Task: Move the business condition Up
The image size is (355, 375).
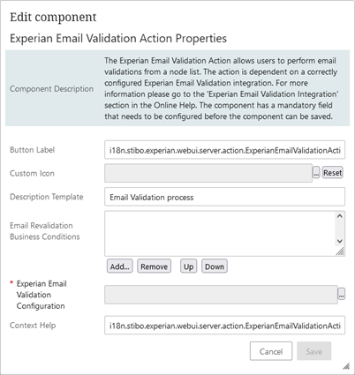Action: click(188, 266)
